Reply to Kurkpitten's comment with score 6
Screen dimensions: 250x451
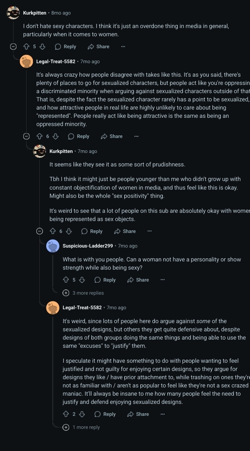click(92, 231)
